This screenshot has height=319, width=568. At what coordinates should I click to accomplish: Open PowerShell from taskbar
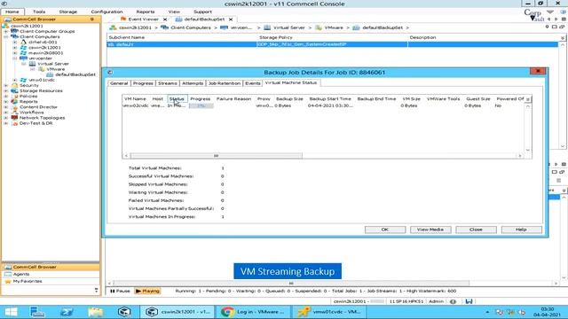click(67, 312)
